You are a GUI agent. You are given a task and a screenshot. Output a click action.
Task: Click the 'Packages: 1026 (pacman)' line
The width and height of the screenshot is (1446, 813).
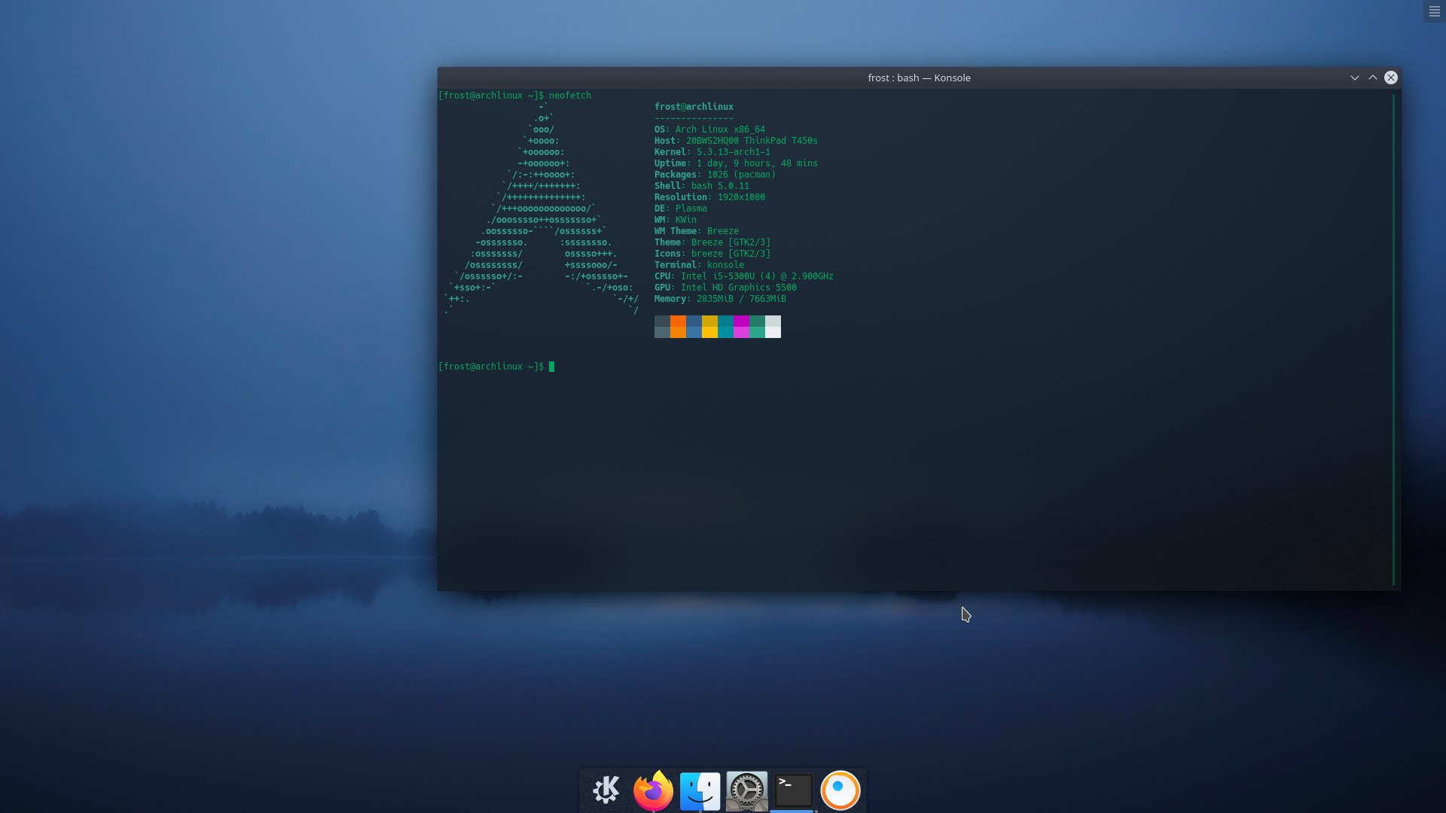coord(715,175)
